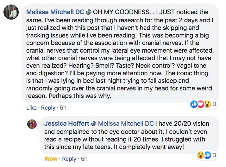Open the 5h timestamp on Melissa's comment
This screenshot has height=167, width=226.
63,108
